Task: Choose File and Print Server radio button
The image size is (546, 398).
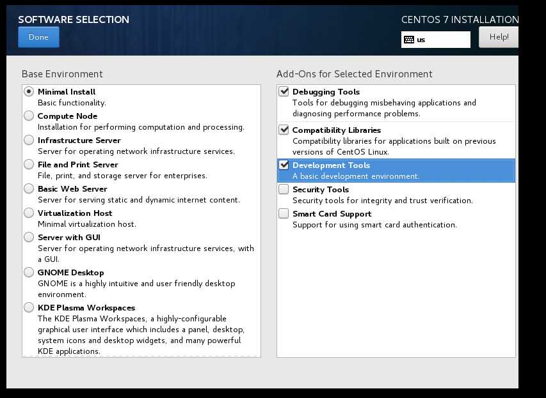Action: (29, 164)
